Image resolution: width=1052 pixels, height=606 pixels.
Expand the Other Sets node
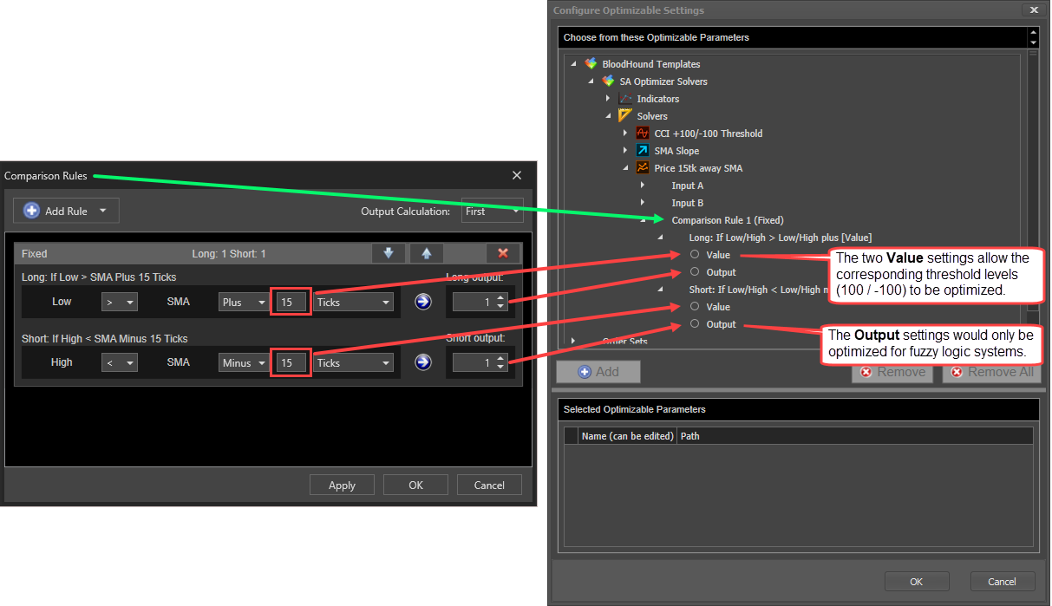click(573, 342)
